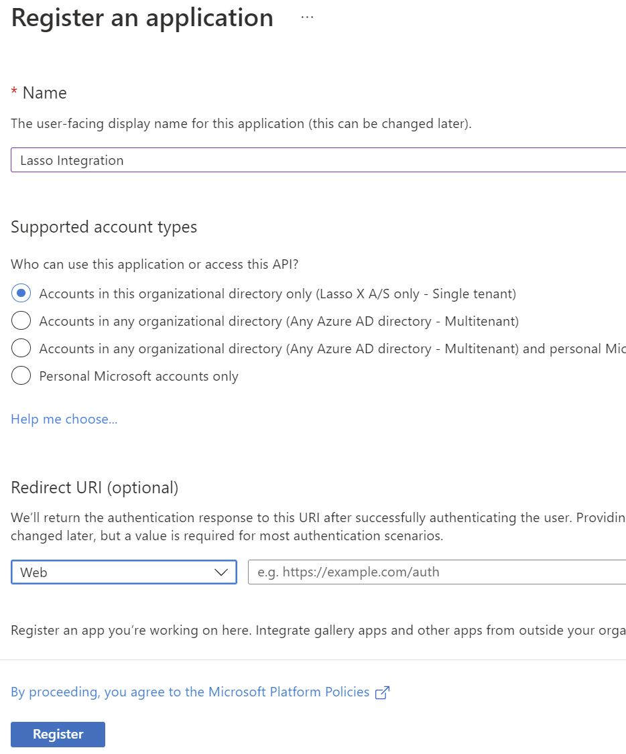Select Multitenant and personal Microsoft accounts option

[x=21, y=349]
